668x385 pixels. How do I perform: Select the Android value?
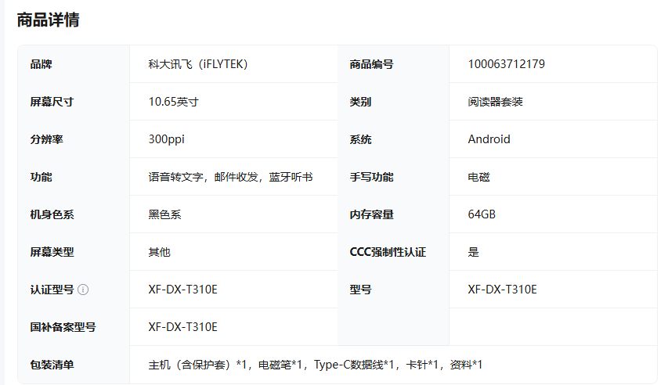pyautogui.click(x=489, y=139)
